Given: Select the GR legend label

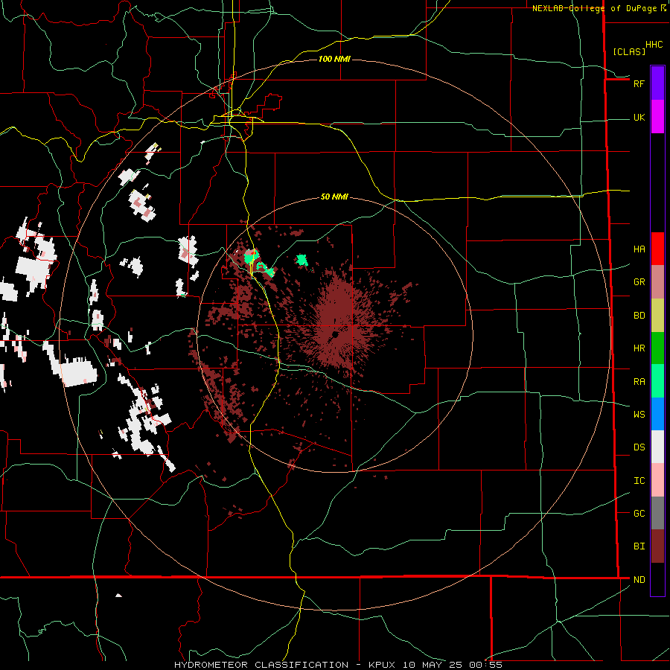Looking at the screenshot, I should tap(639, 282).
